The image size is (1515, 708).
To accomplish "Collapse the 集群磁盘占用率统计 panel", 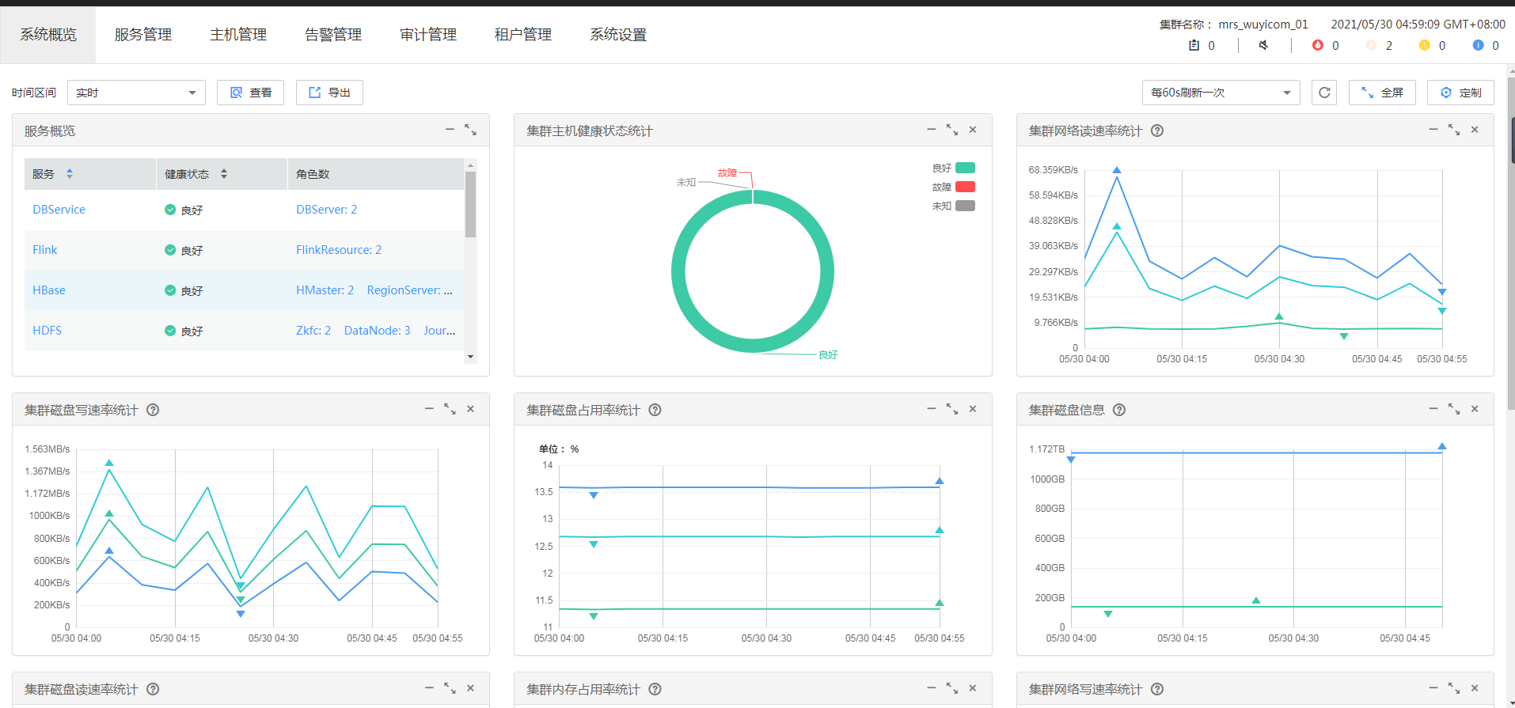I will 932,408.
